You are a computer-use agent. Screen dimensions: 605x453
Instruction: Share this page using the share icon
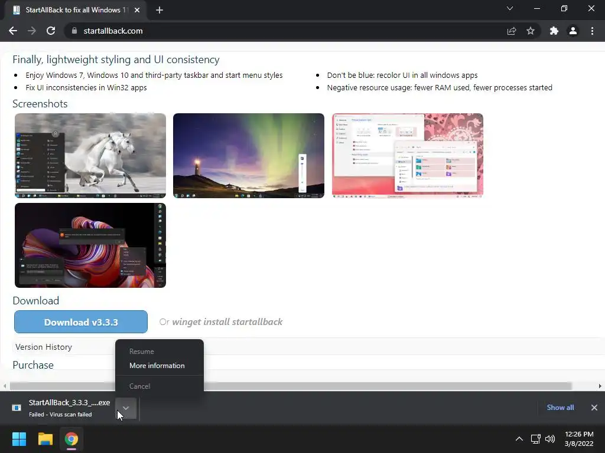[x=512, y=31]
